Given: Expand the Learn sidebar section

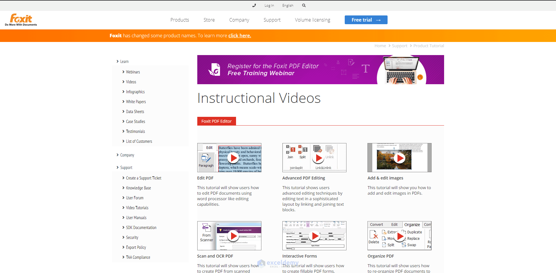Looking at the screenshot, I should (x=123, y=61).
